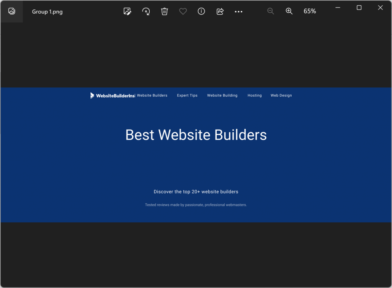The width and height of the screenshot is (392, 288).
Task: Click Website Builders in the pictured navigation
Action: click(152, 95)
